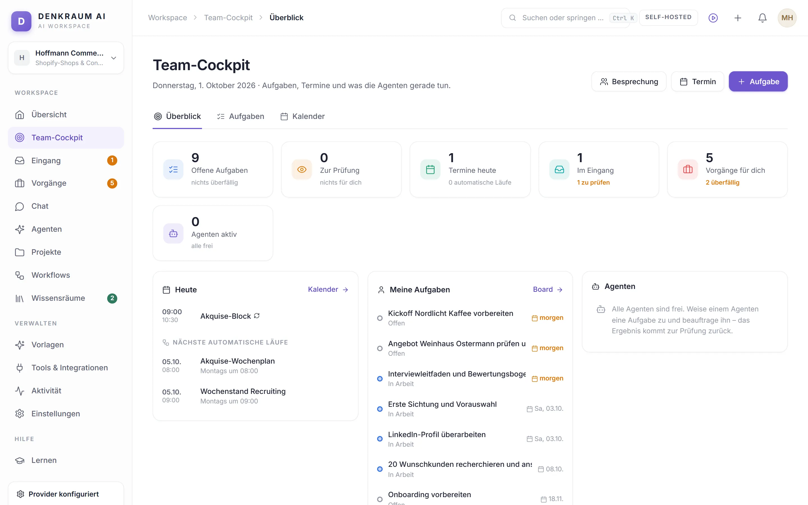808x505 pixels.
Task: Open the Vorgänge für dich stat card
Action: [x=727, y=169]
